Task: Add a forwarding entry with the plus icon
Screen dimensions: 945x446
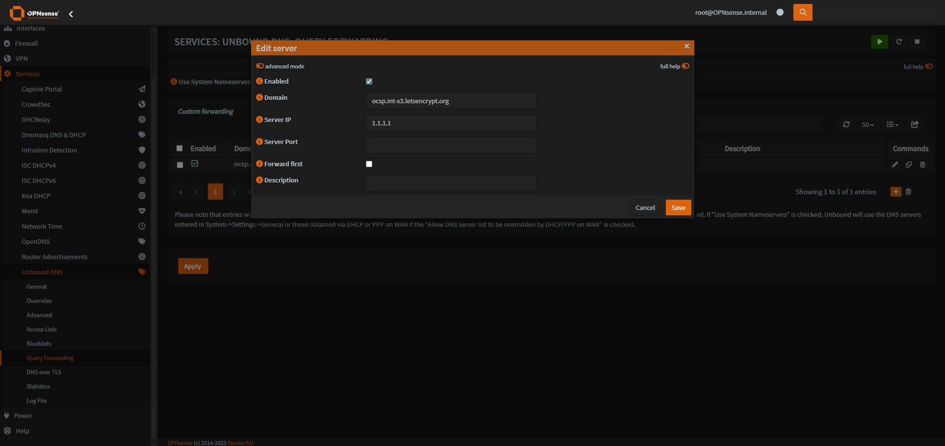Action: [x=896, y=192]
